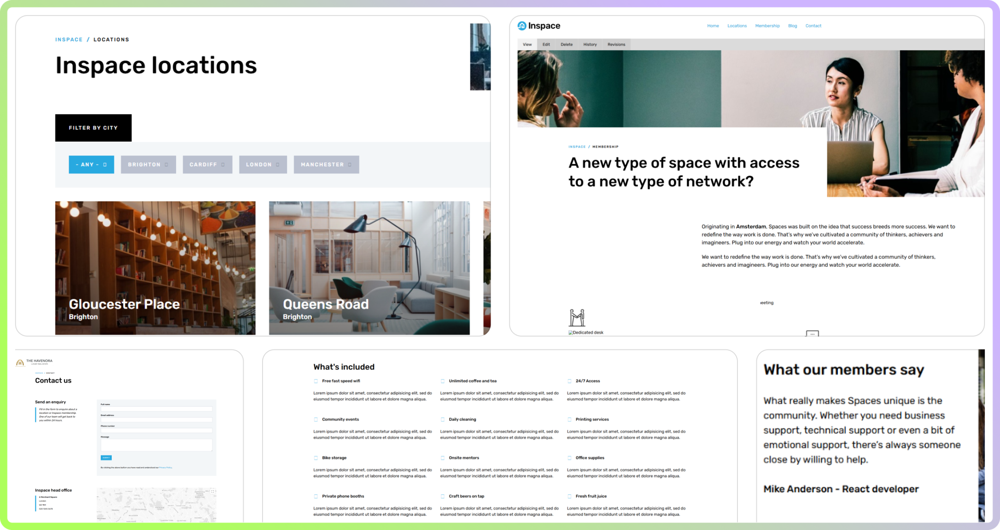1000x530 pixels.
Task: Click the Inspace house logo icon
Action: point(522,26)
